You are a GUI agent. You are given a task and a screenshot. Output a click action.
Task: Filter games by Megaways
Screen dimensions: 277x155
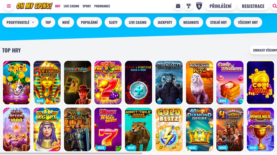click(191, 22)
